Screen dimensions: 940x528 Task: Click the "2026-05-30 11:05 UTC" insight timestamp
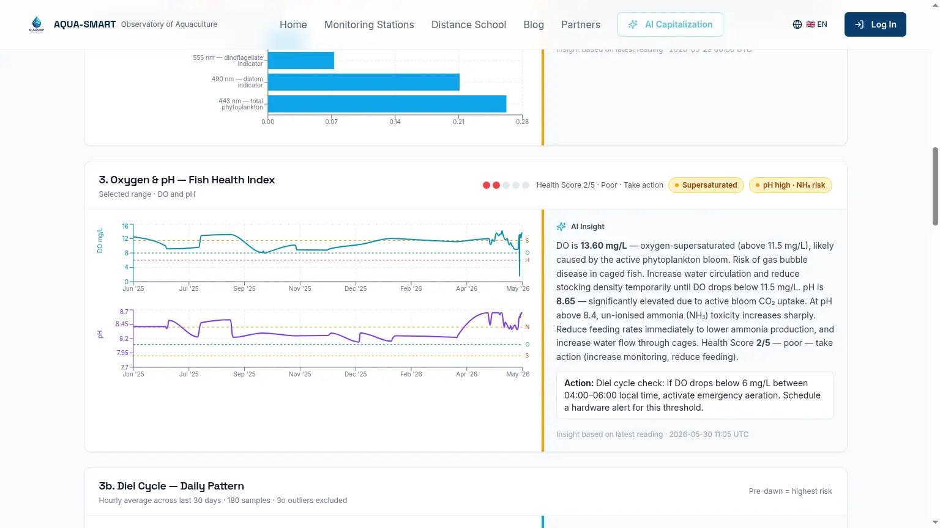pyautogui.click(x=709, y=435)
